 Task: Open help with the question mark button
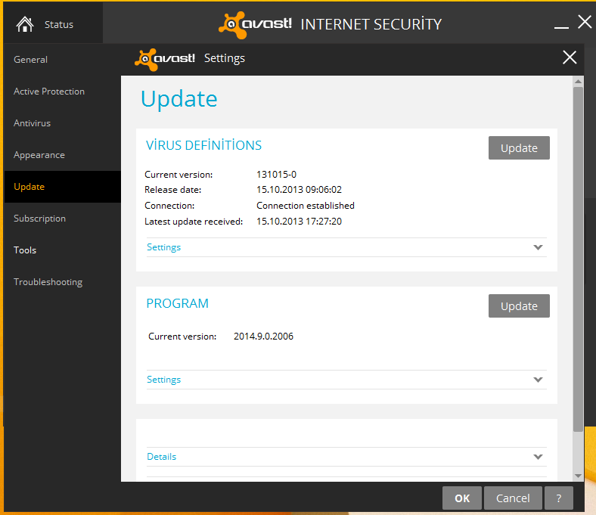pos(558,498)
